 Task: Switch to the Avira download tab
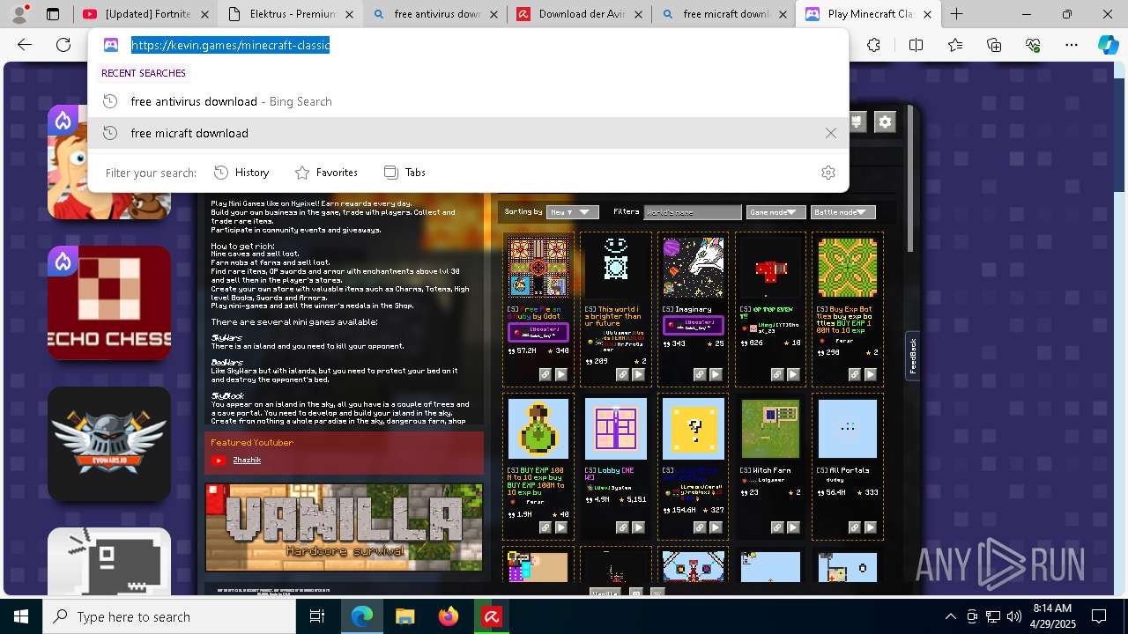(579, 14)
